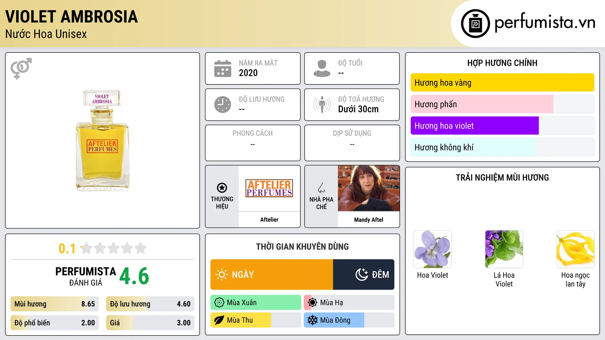
Task: Click the ĐỘ TUỔI label
Action: point(350,63)
